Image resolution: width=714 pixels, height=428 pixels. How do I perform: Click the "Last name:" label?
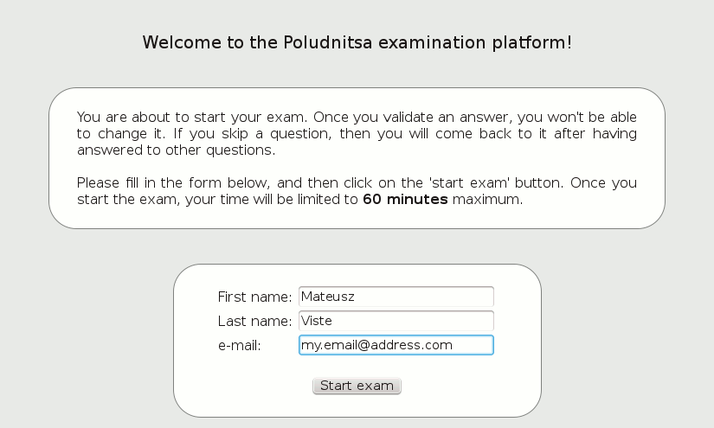(x=254, y=321)
